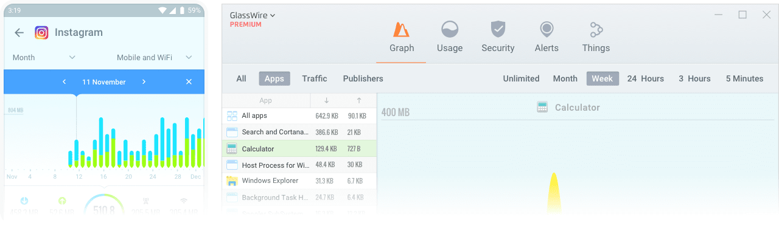Click the Graph flame icon
779x231 pixels.
[x=401, y=29]
